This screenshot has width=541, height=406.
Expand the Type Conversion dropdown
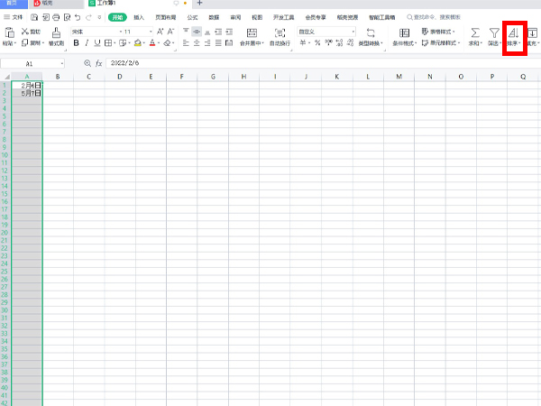[x=382, y=43]
